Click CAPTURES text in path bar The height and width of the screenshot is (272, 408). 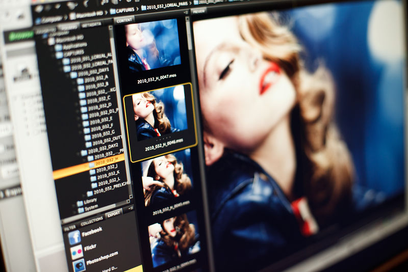click(125, 10)
